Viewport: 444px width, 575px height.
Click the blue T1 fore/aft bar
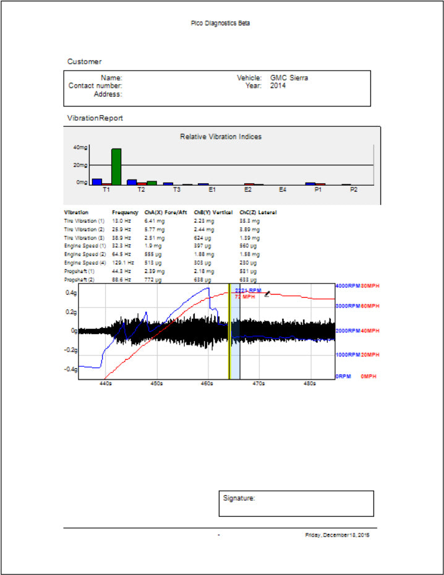click(x=96, y=182)
